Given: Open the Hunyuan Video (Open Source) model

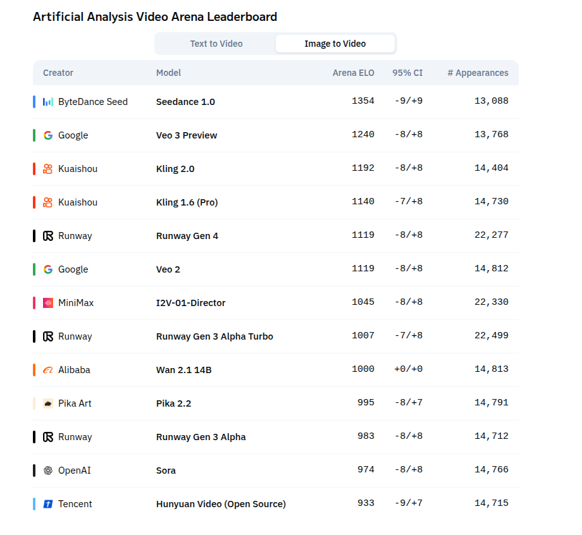Looking at the screenshot, I should tap(221, 504).
